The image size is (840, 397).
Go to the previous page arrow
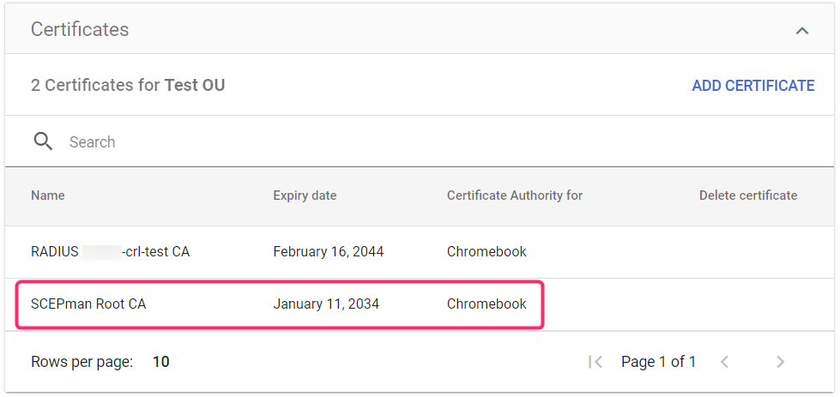[724, 362]
